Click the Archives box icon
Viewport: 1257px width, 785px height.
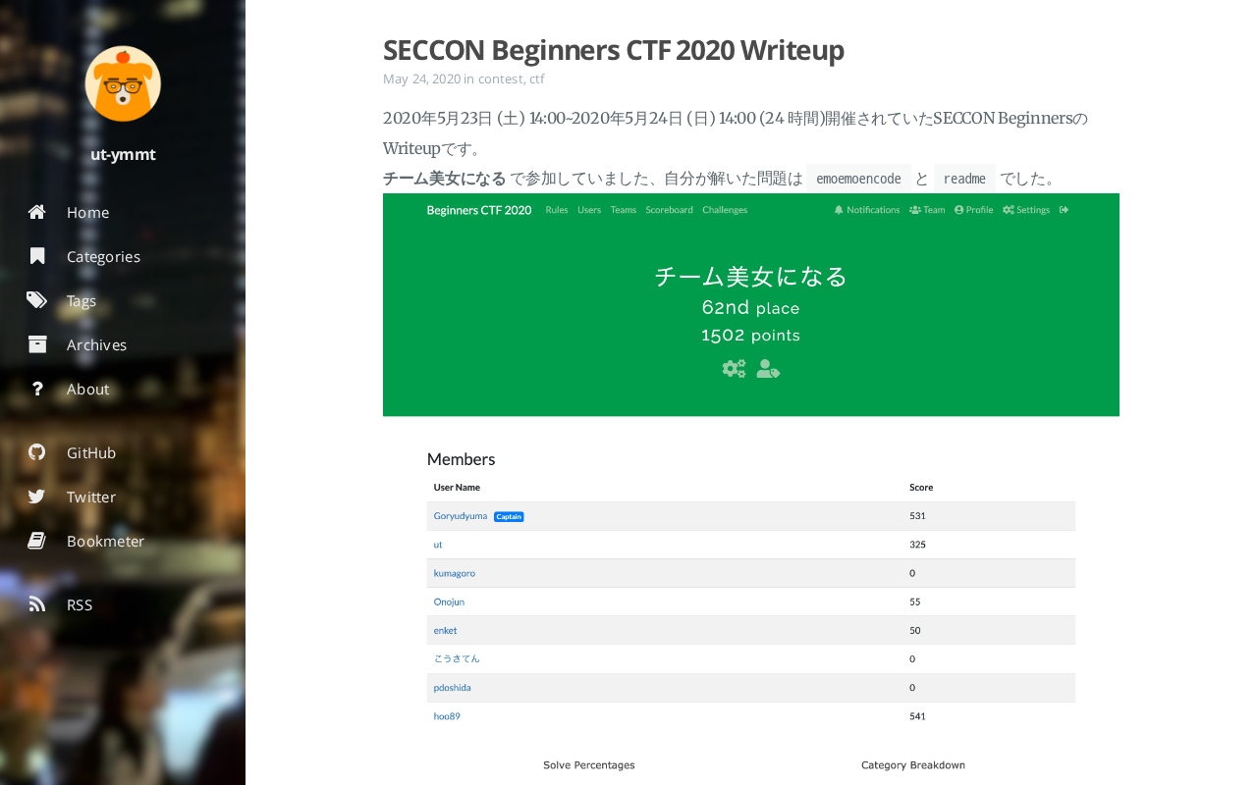click(x=37, y=344)
